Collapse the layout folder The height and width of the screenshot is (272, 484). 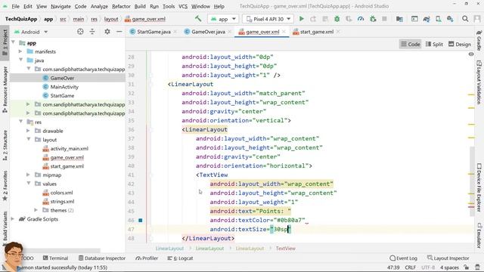[28, 139]
